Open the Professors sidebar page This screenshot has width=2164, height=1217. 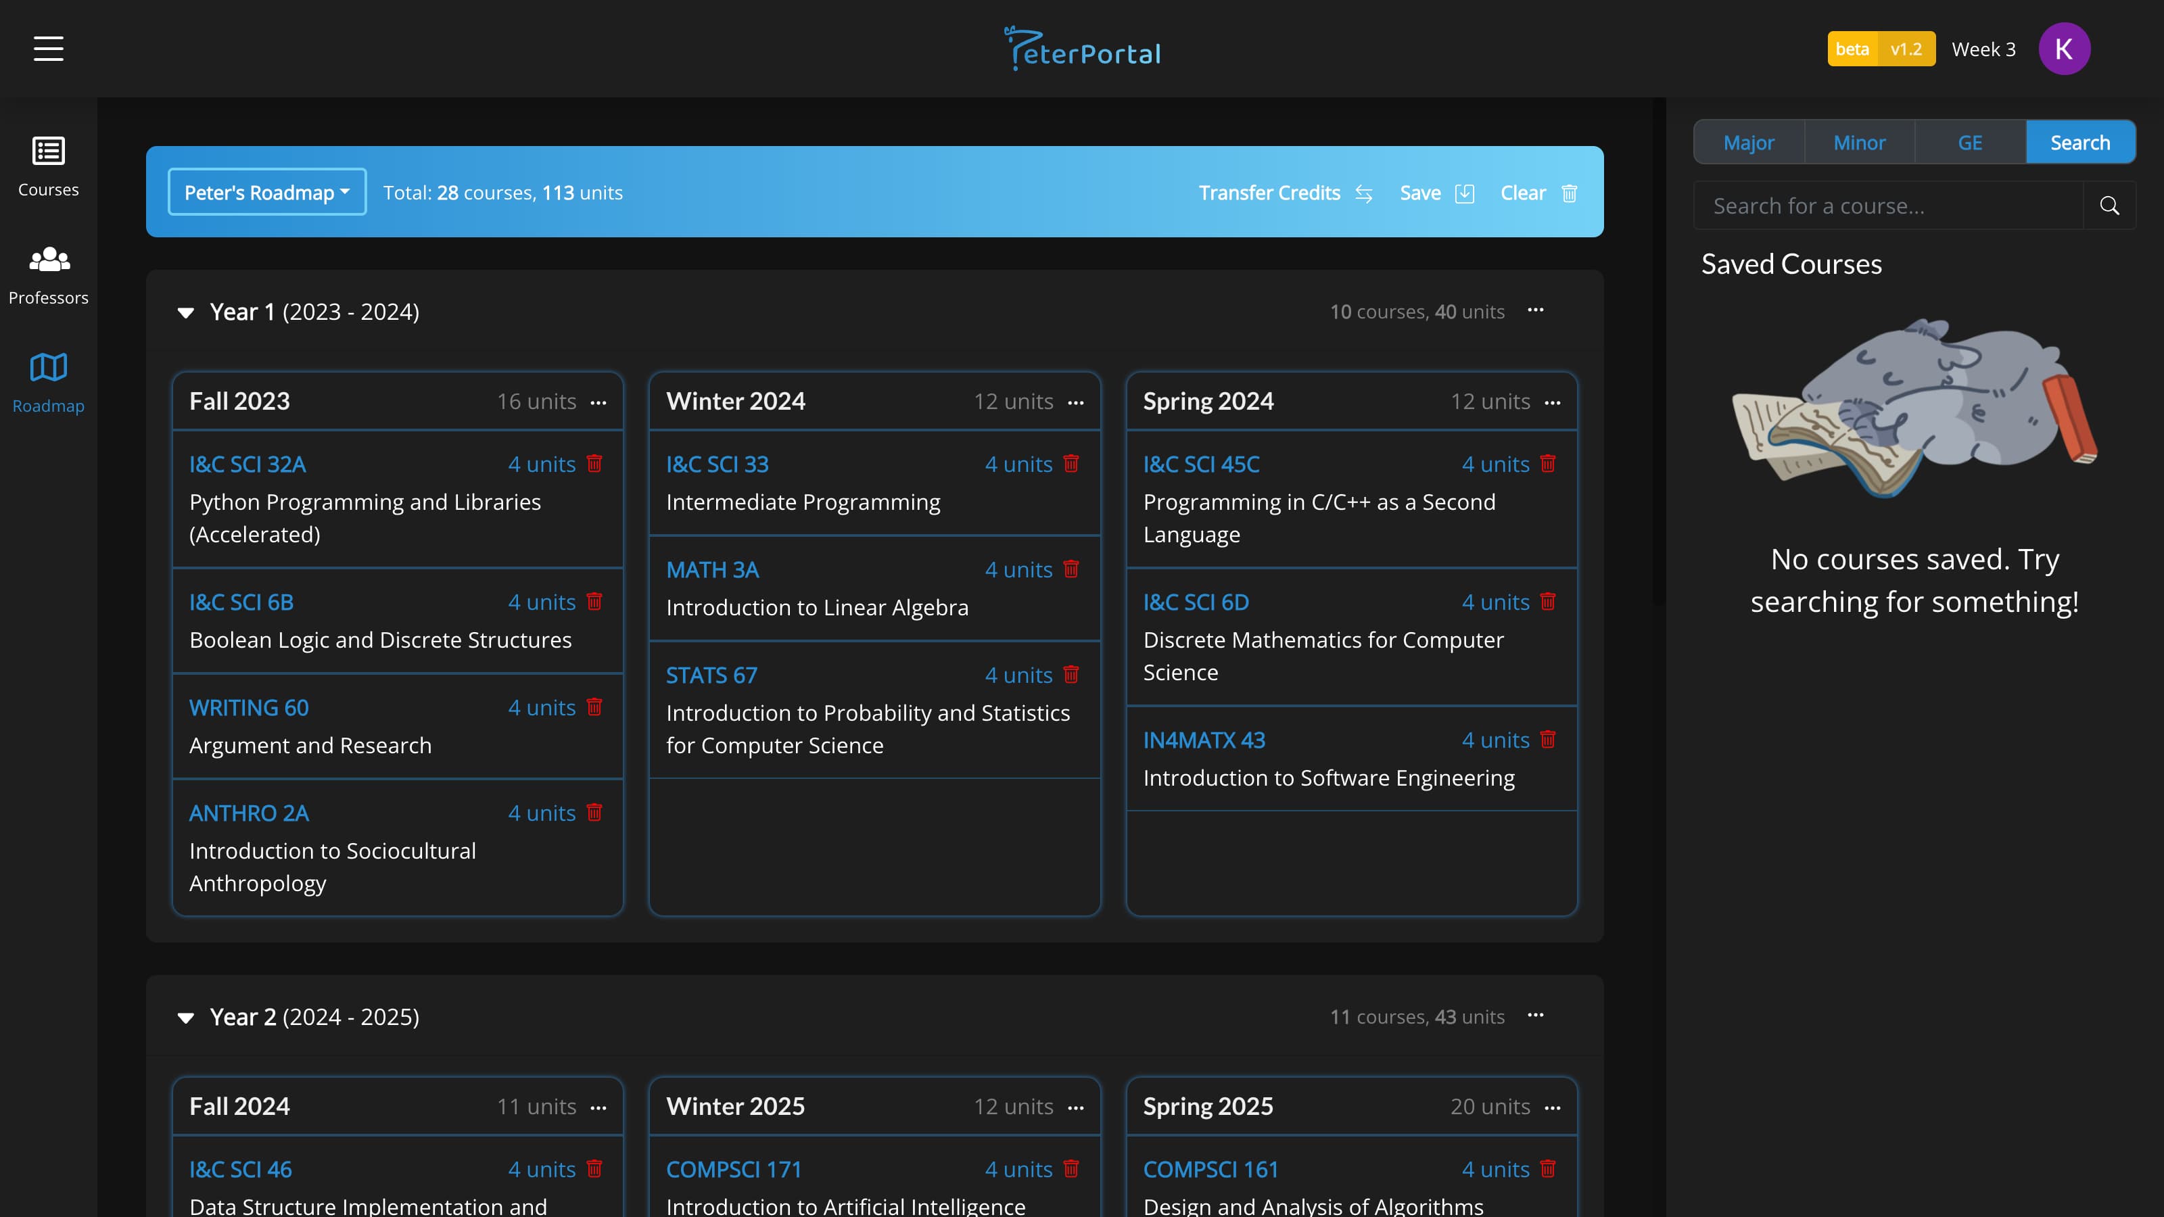48,275
